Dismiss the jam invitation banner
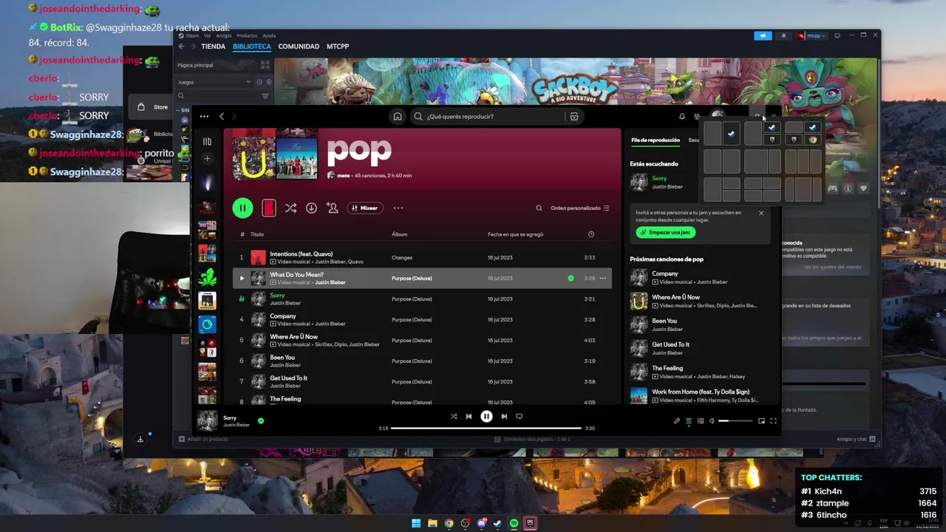The height and width of the screenshot is (532, 946). point(761,213)
